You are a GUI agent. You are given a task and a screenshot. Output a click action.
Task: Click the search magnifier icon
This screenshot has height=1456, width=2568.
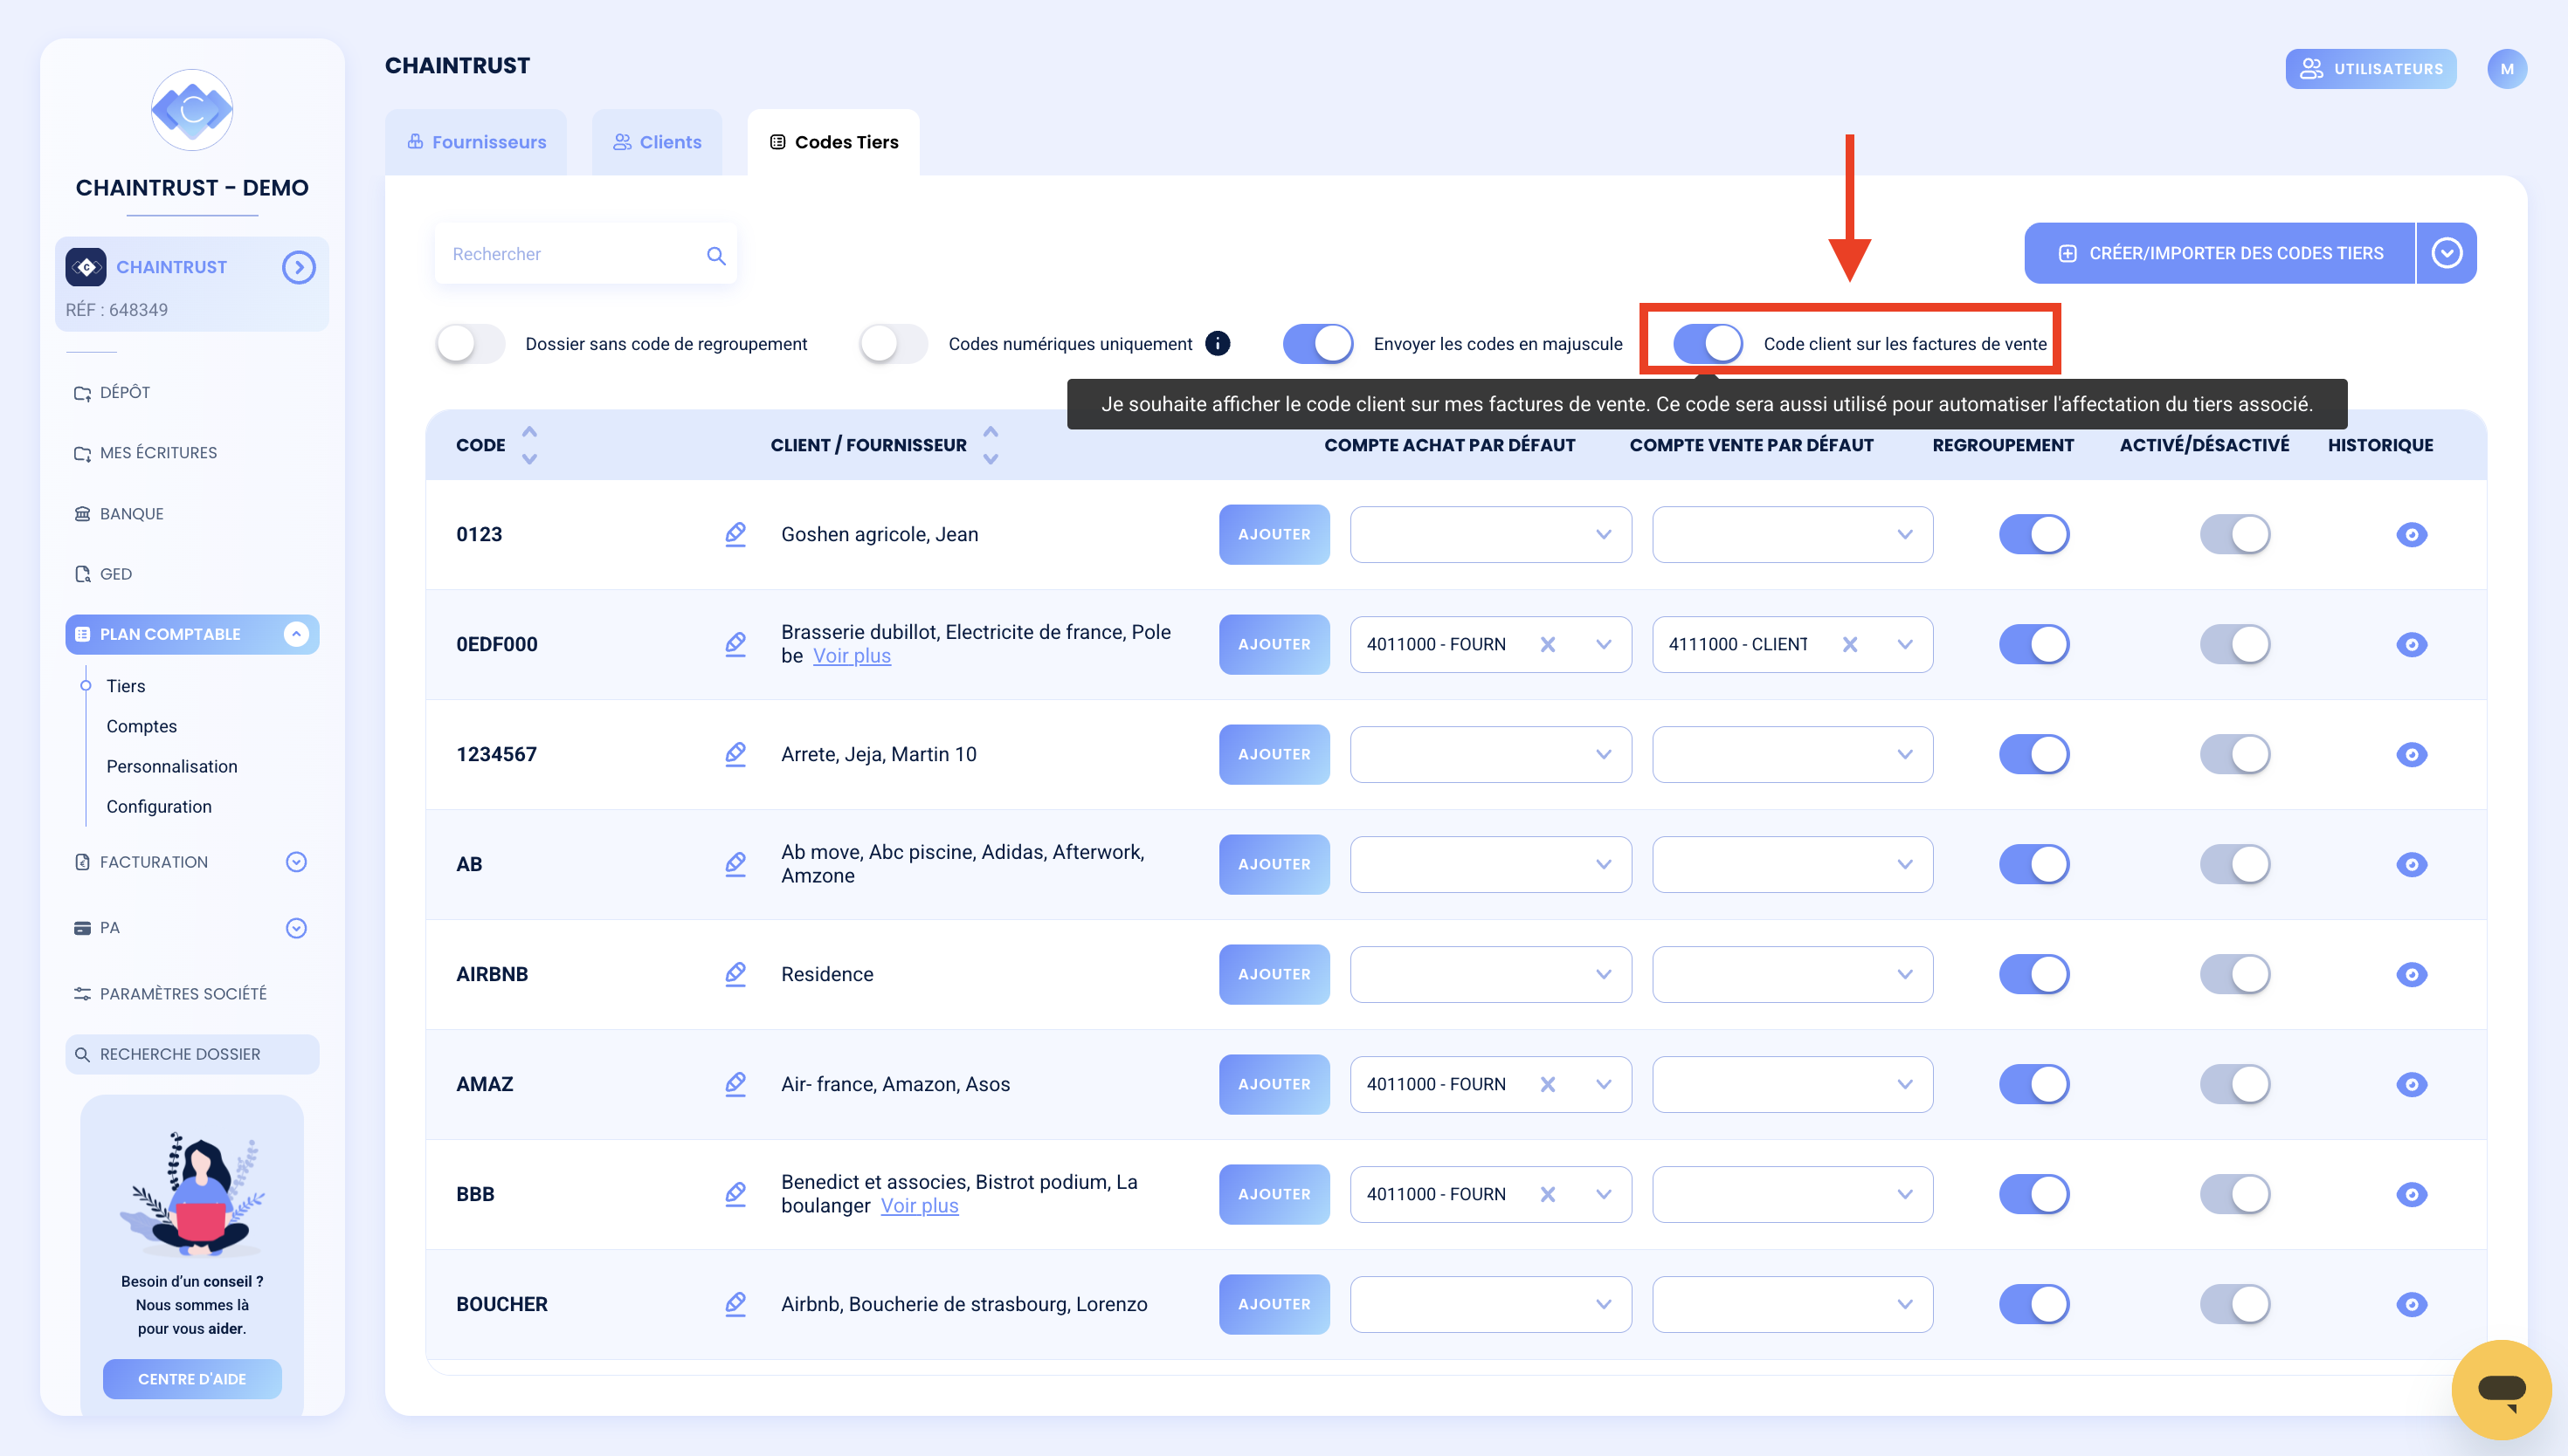tap(715, 255)
